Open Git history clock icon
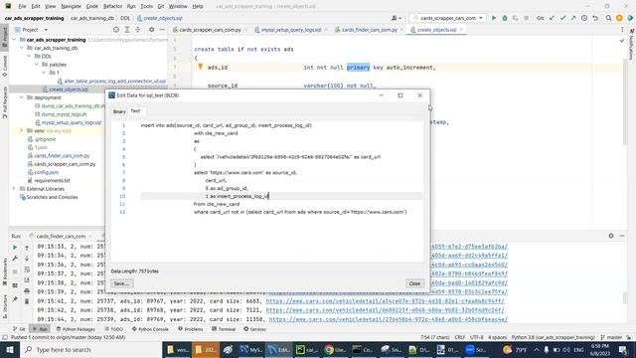The height and width of the screenshot is (358, 636). point(584,18)
